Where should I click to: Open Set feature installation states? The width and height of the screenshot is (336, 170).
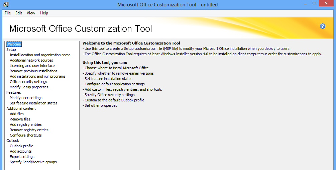tap(33, 103)
